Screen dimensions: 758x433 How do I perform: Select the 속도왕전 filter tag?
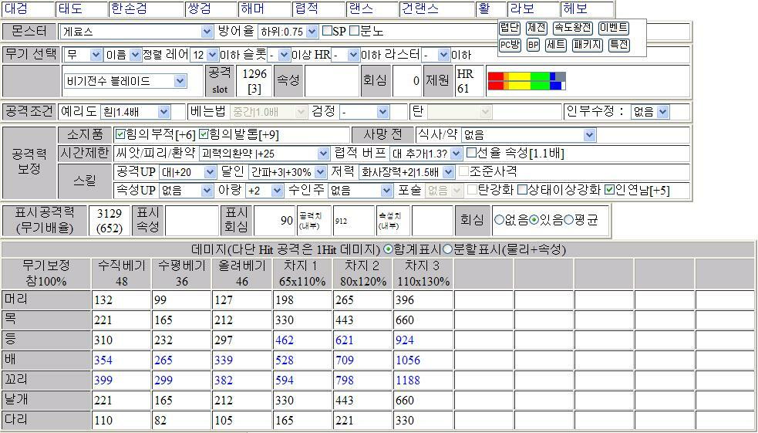(572, 28)
